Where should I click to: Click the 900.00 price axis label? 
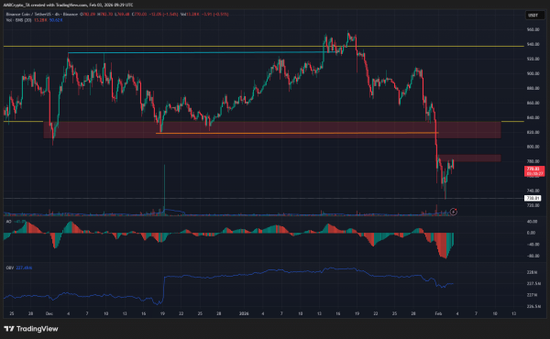point(533,73)
